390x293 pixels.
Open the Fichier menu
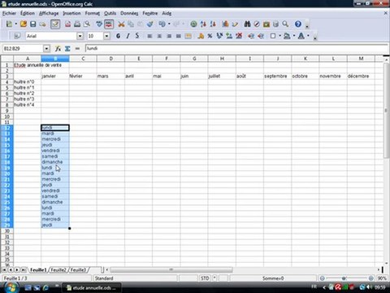9,13
